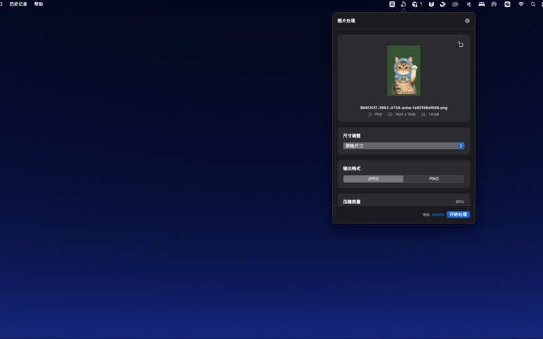Open the Creative Cloud menu bar icon
The height and width of the screenshot is (339, 543).
455,4
